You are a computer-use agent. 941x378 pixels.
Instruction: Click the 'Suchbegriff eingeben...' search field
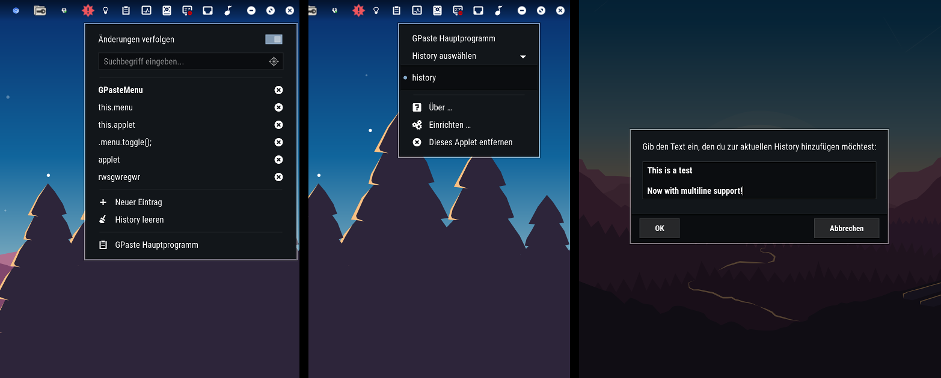191,61
